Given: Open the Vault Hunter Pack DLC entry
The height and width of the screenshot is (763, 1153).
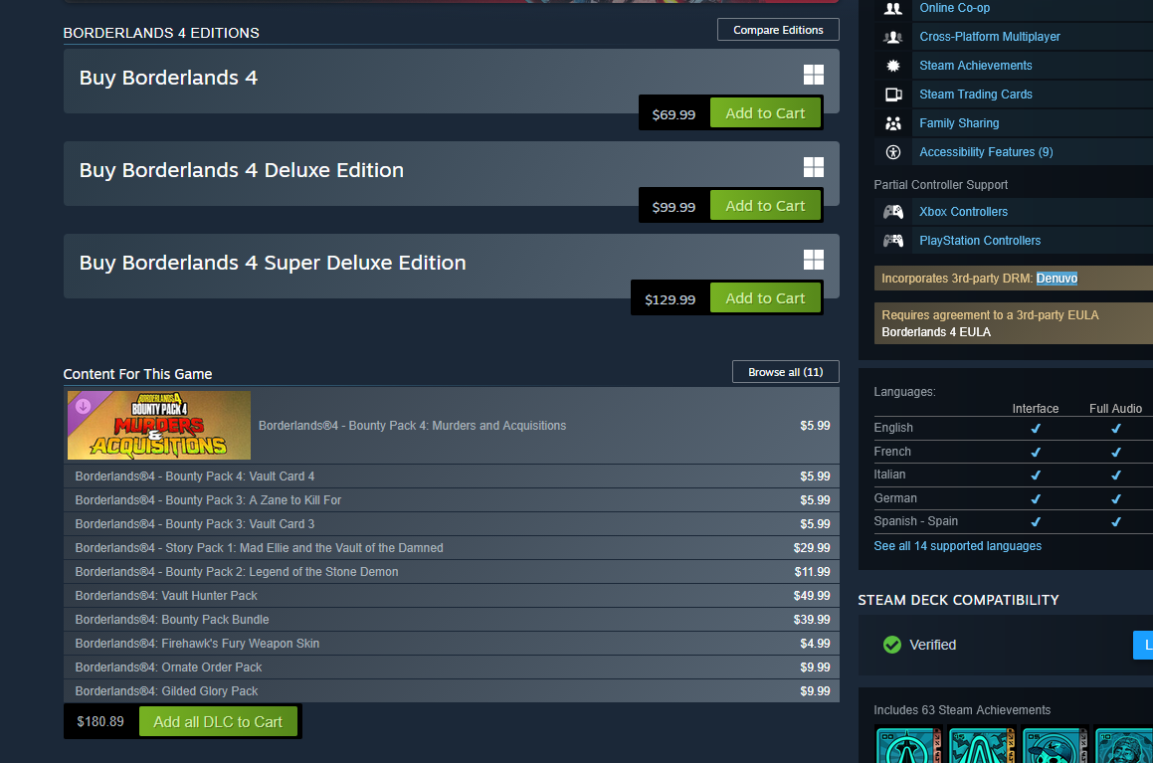Looking at the screenshot, I should (x=452, y=596).
